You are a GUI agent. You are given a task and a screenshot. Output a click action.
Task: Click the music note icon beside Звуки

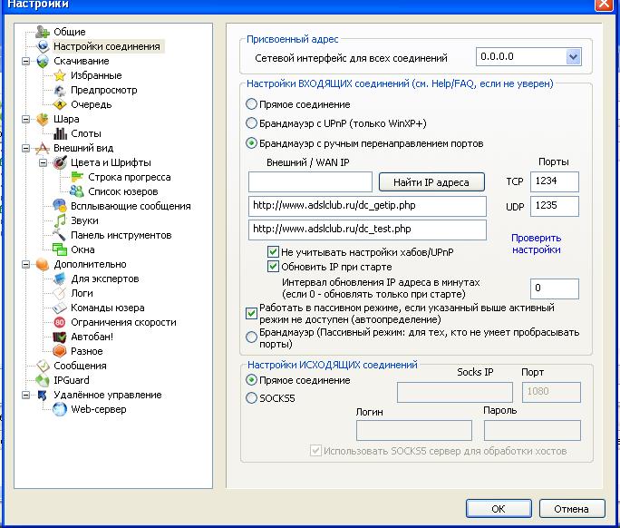tap(60, 220)
